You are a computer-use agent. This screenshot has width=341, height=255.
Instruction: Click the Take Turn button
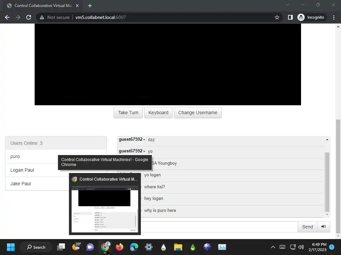(128, 113)
